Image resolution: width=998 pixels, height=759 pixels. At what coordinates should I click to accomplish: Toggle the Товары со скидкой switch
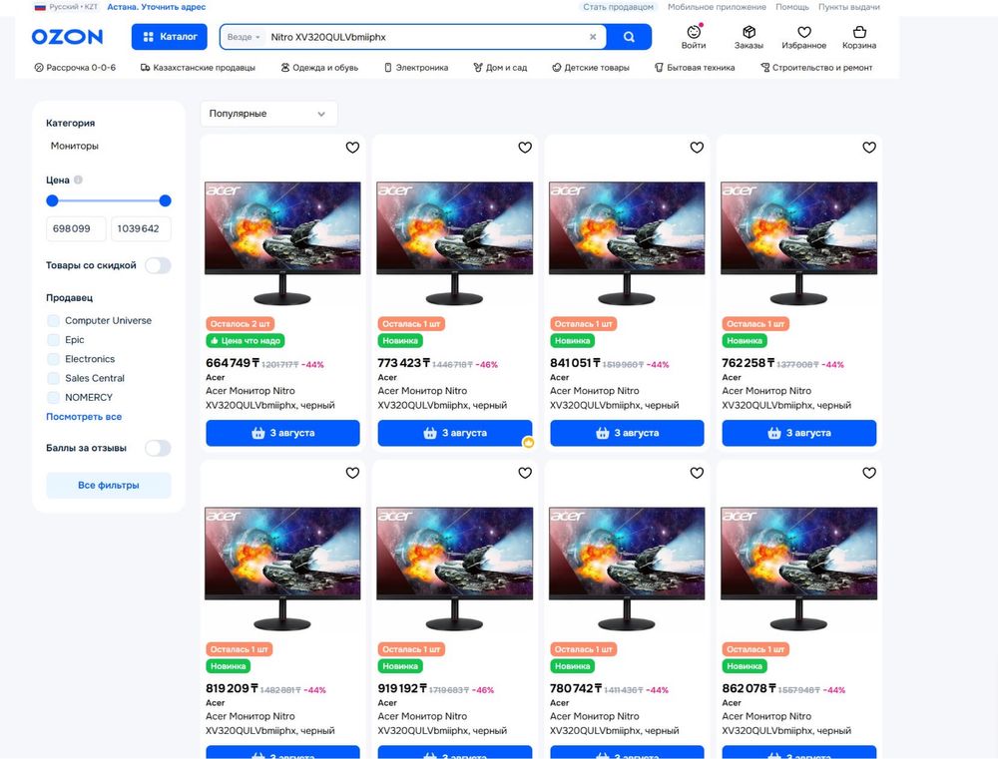(158, 265)
